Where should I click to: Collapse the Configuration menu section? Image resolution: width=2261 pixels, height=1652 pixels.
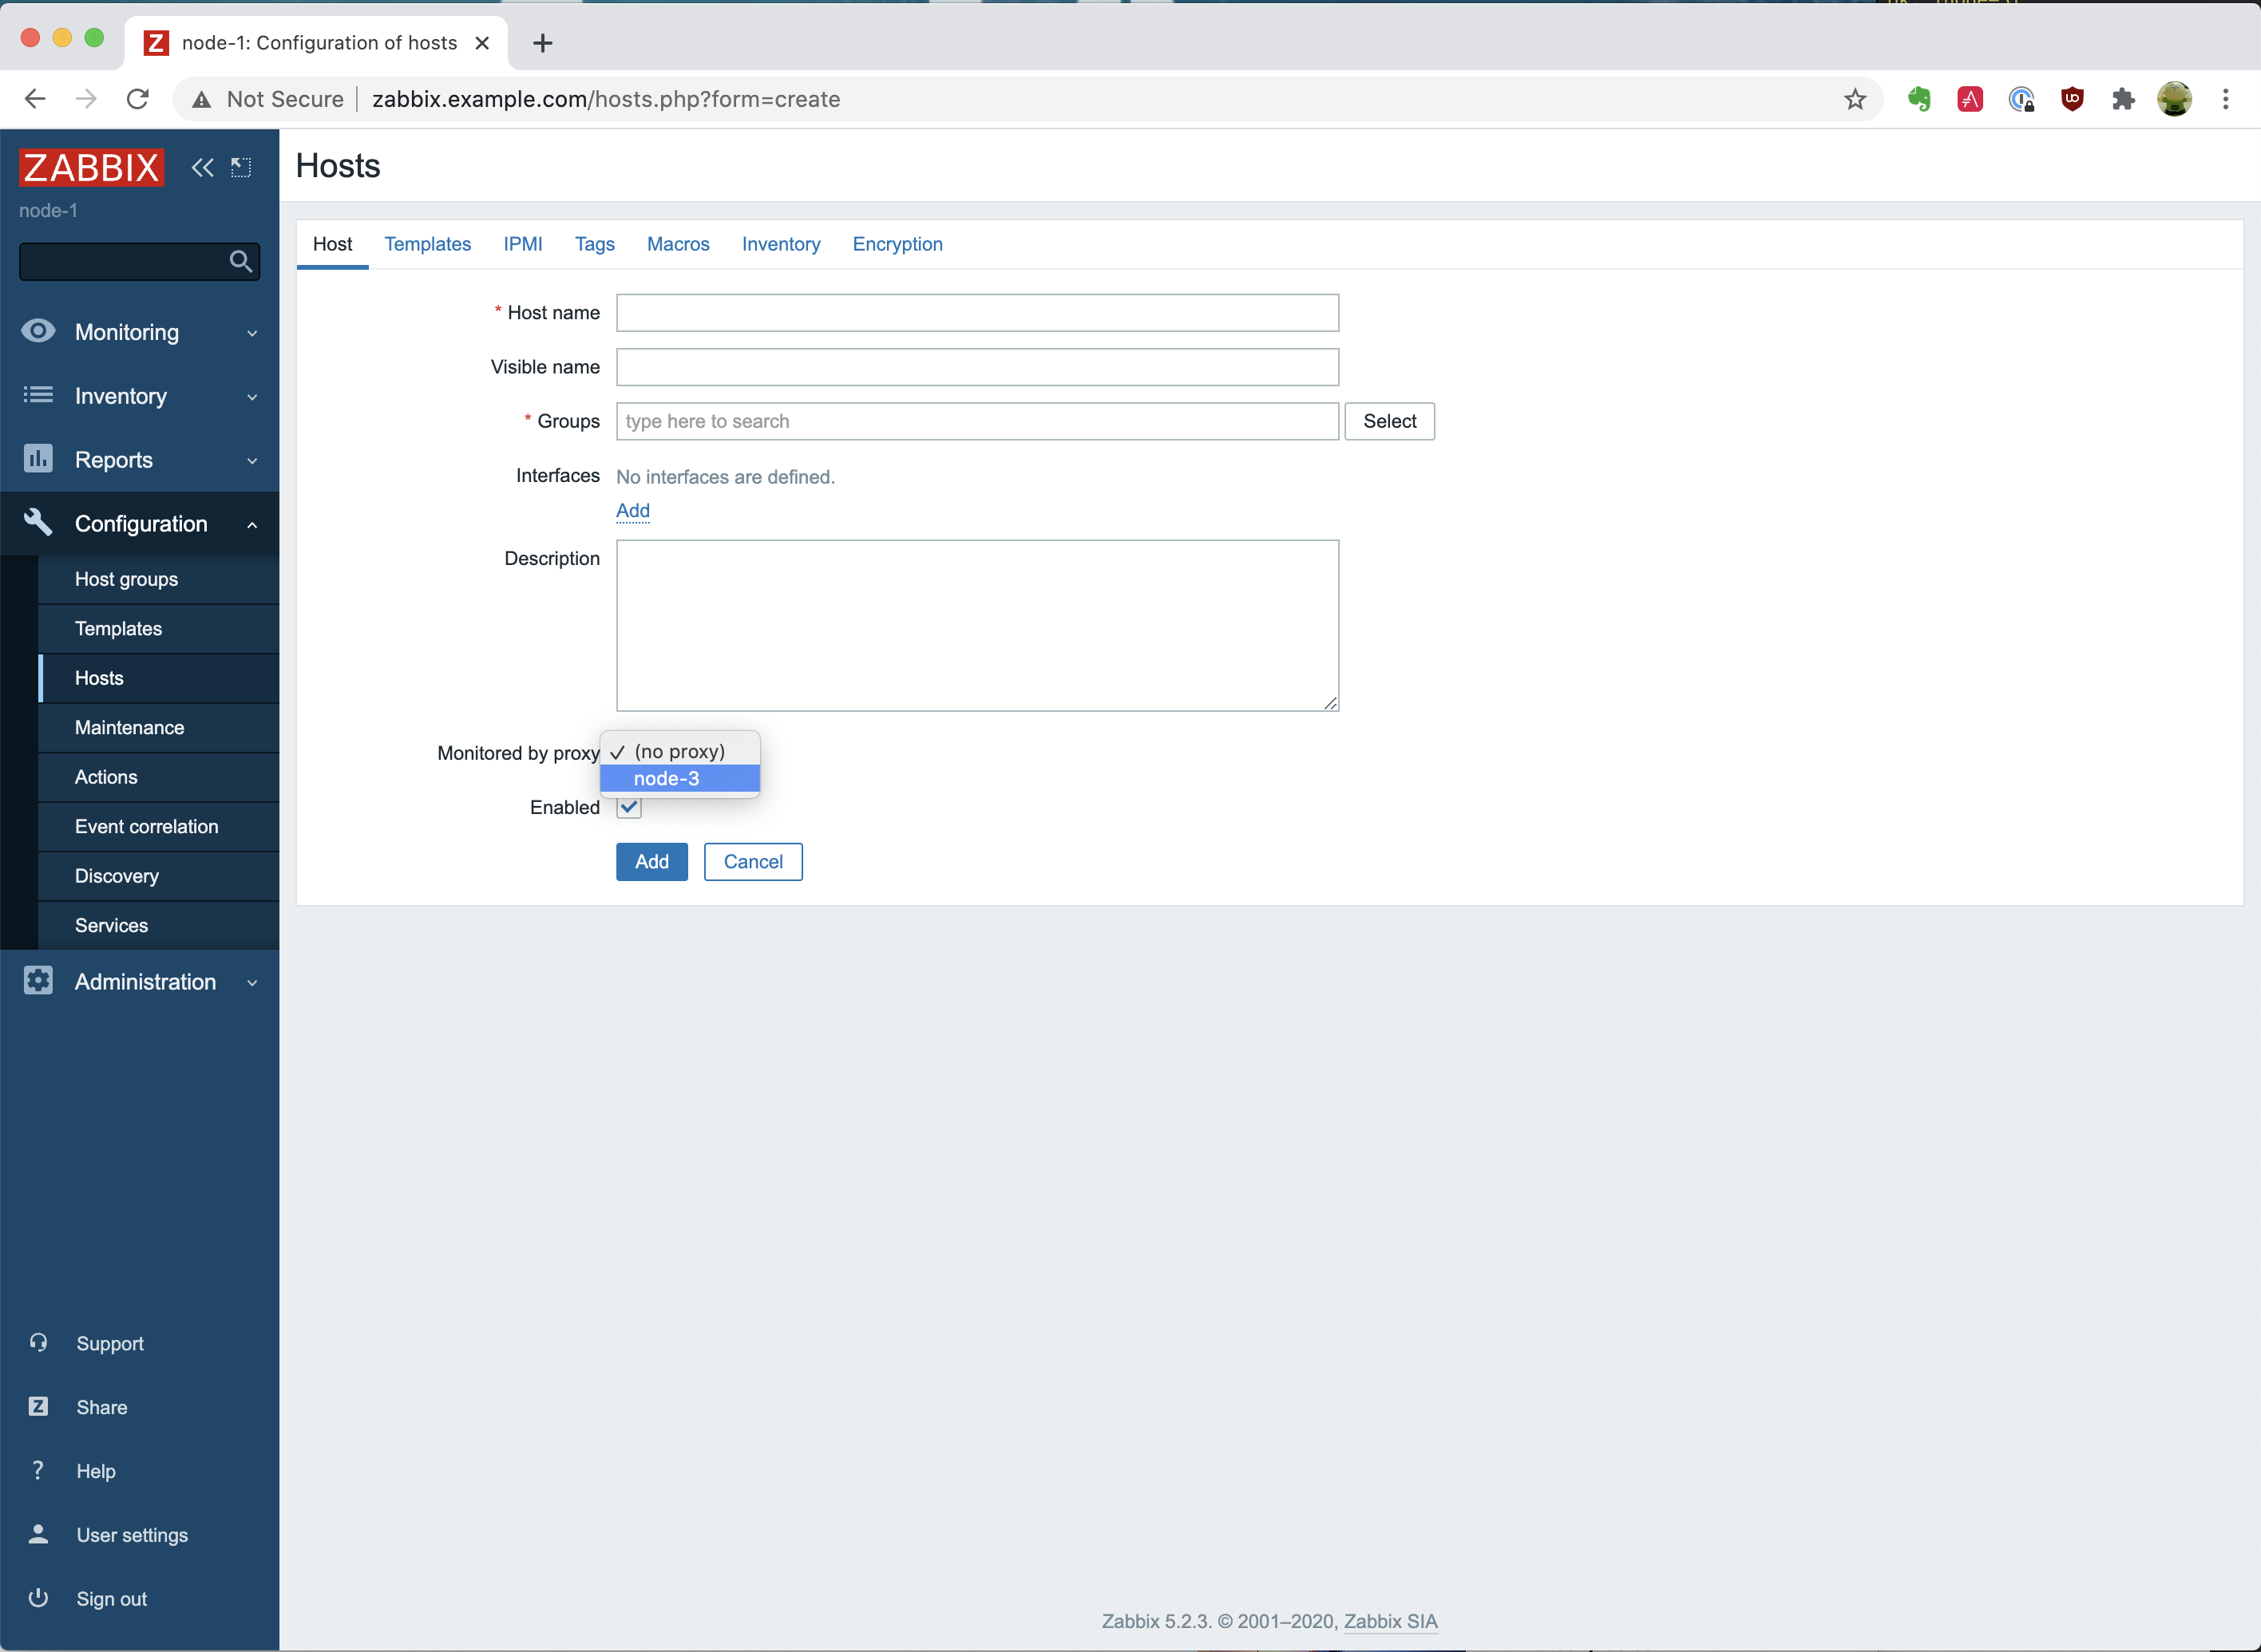pyautogui.click(x=140, y=523)
